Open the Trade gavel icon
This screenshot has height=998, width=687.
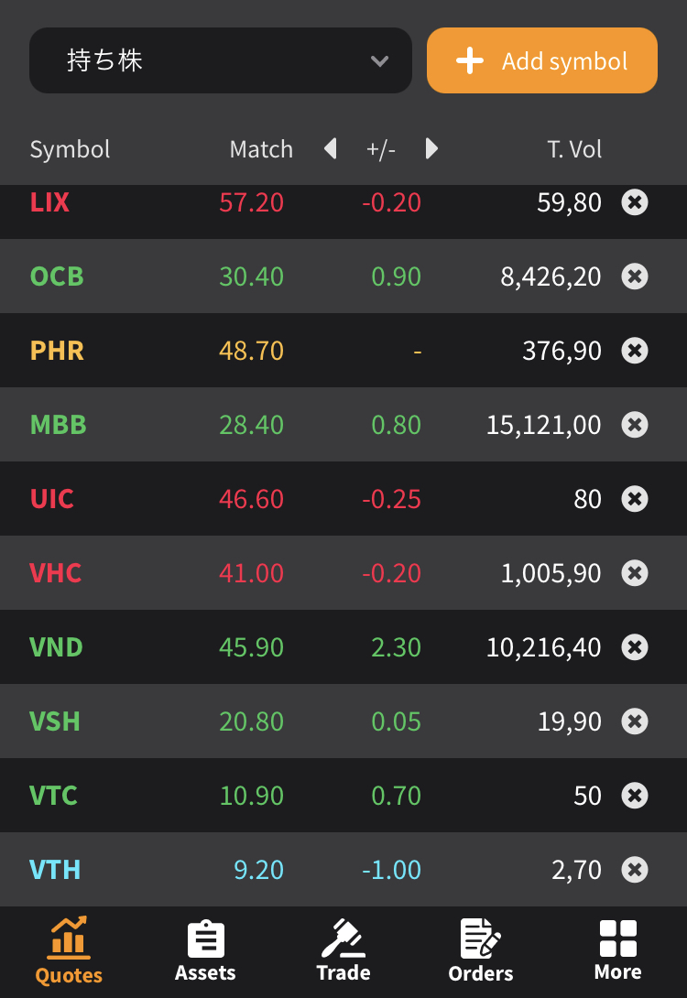coord(343,938)
